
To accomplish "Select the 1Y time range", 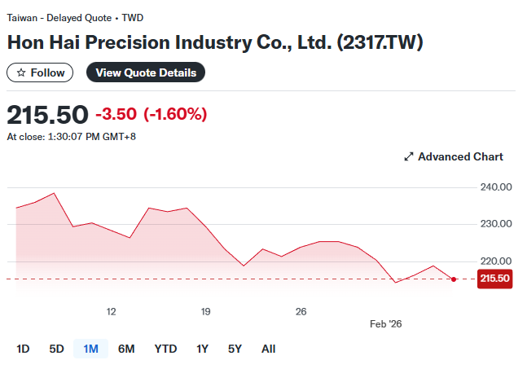I will coord(203,349).
